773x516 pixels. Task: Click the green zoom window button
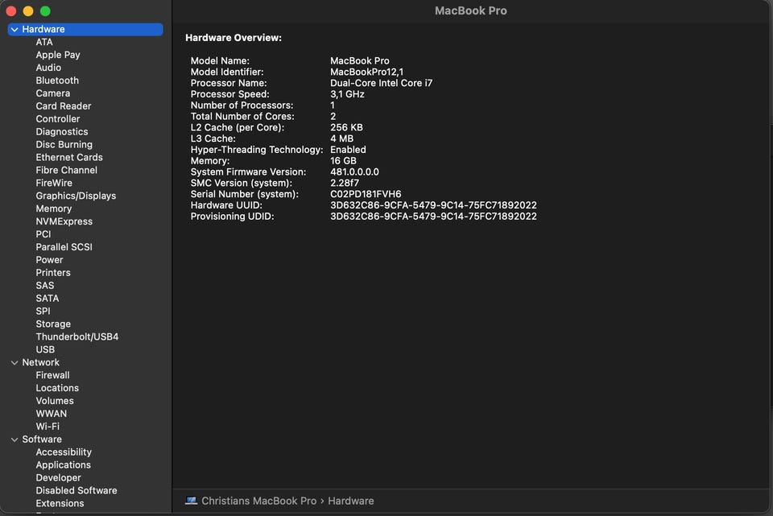45,10
